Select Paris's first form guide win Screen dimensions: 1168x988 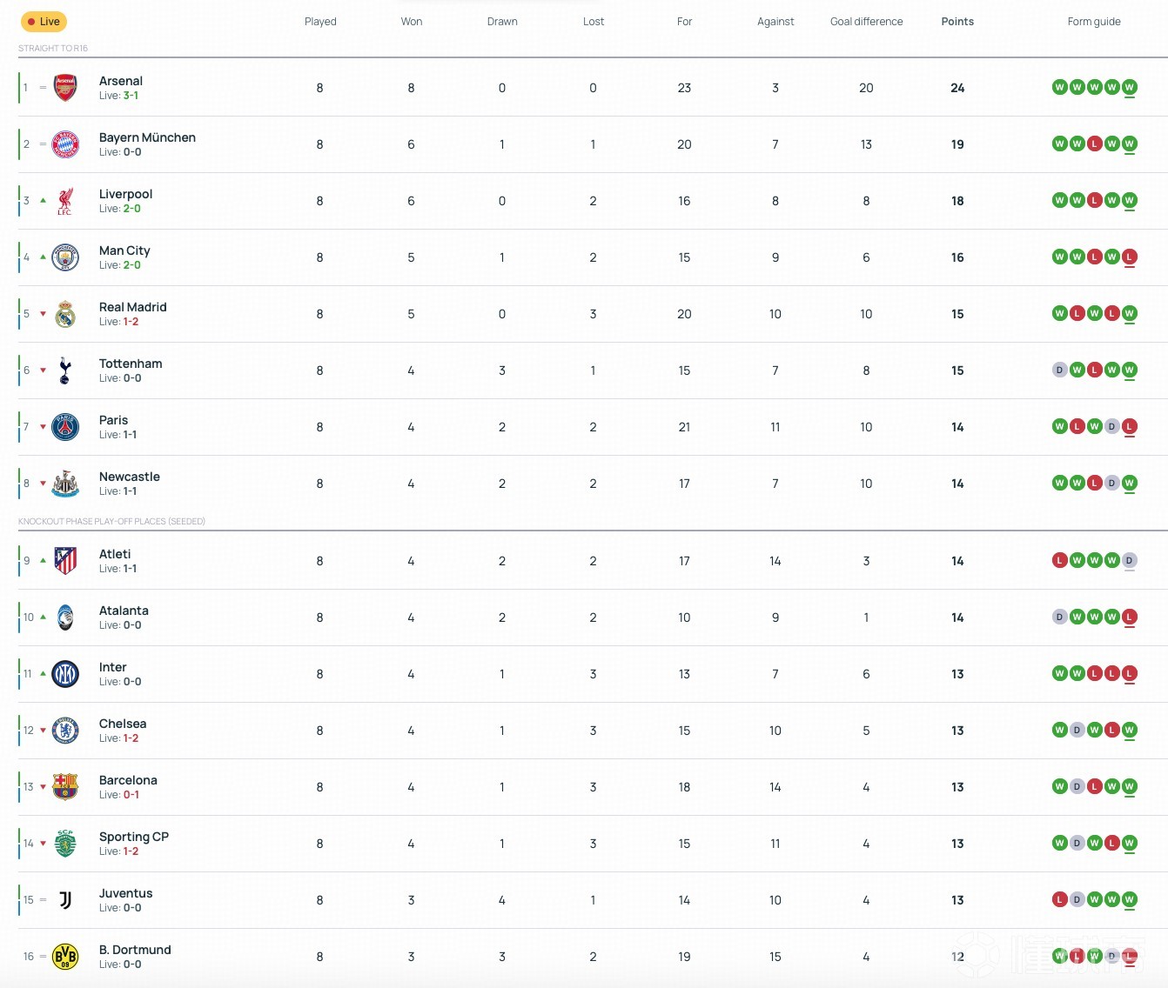pyautogui.click(x=1059, y=426)
